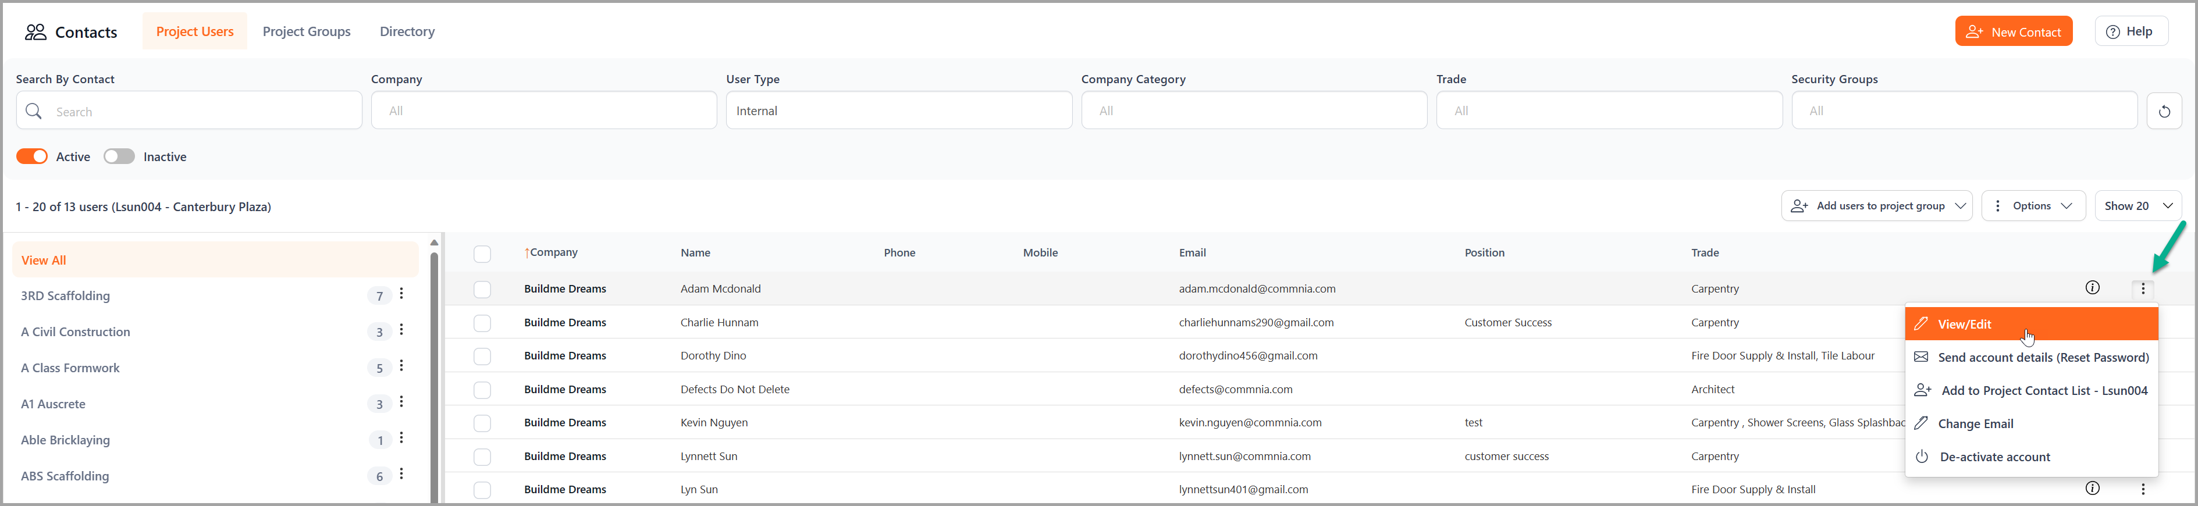2198x506 pixels.
Task: Click the search magnifier icon
Action: [33, 111]
